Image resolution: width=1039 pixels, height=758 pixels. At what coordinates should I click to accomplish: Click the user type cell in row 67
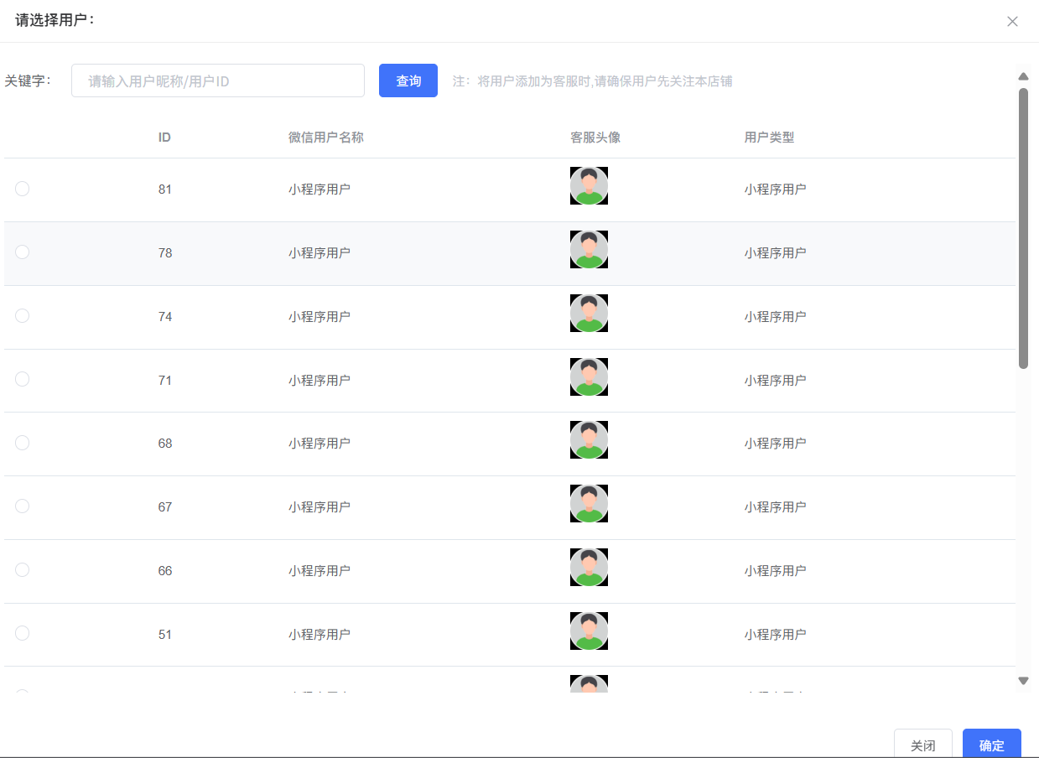pyautogui.click(x=775, y=507)
